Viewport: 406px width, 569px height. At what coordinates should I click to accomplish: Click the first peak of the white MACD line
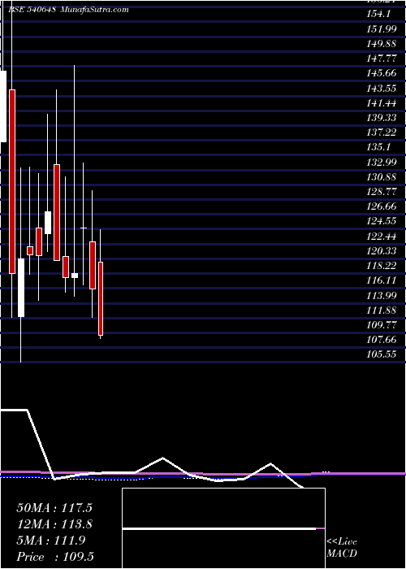[162, 458]
